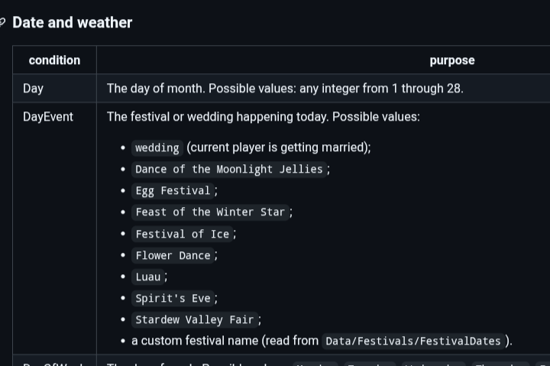Image resolution: width=550 pixels, height=366 pixels.
Task: Click Feast of the Winter Star value
Action: [x=209, y=212]
